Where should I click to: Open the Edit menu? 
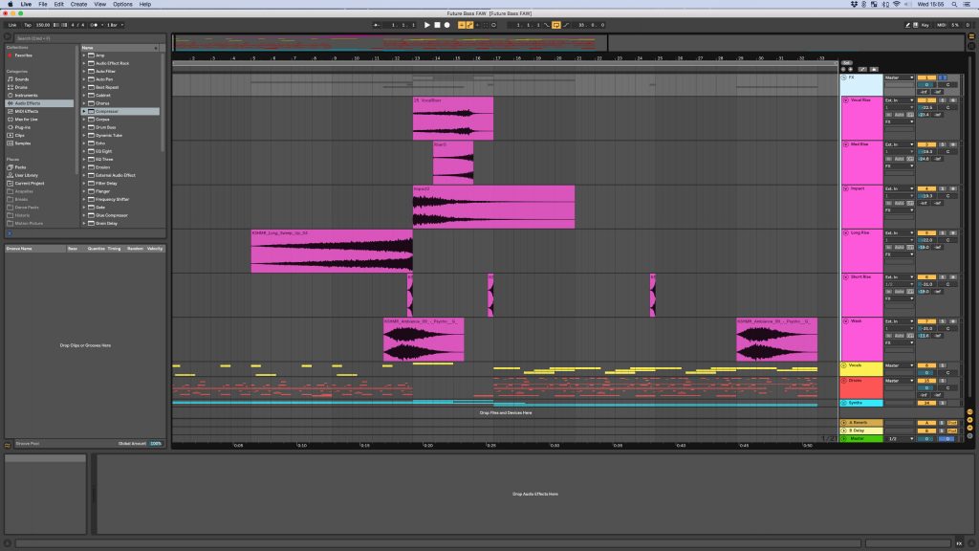58,5
